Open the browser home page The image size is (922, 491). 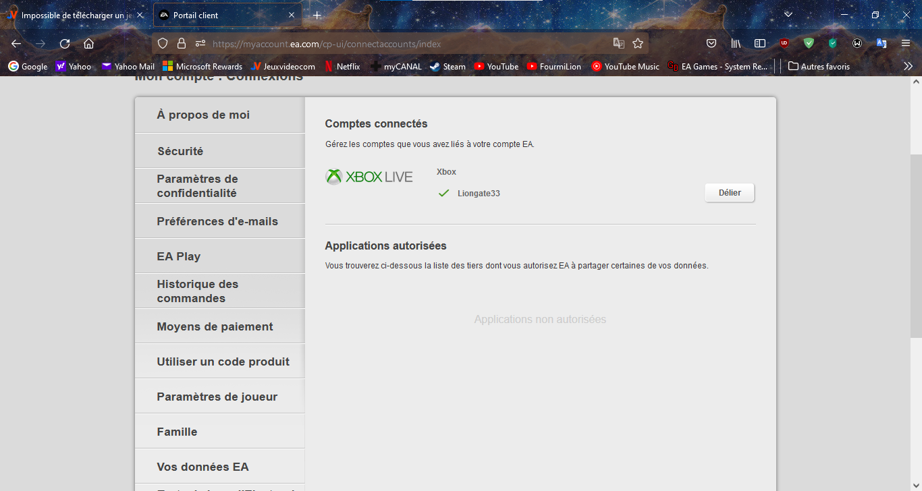[x=88, y=43]
